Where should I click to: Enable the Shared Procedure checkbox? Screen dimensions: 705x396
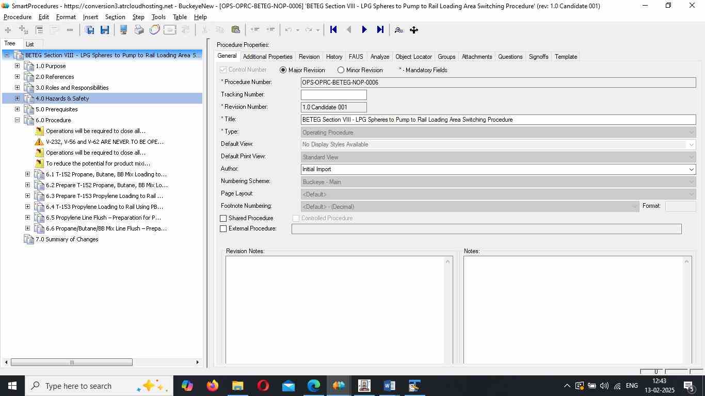point(223,219)
